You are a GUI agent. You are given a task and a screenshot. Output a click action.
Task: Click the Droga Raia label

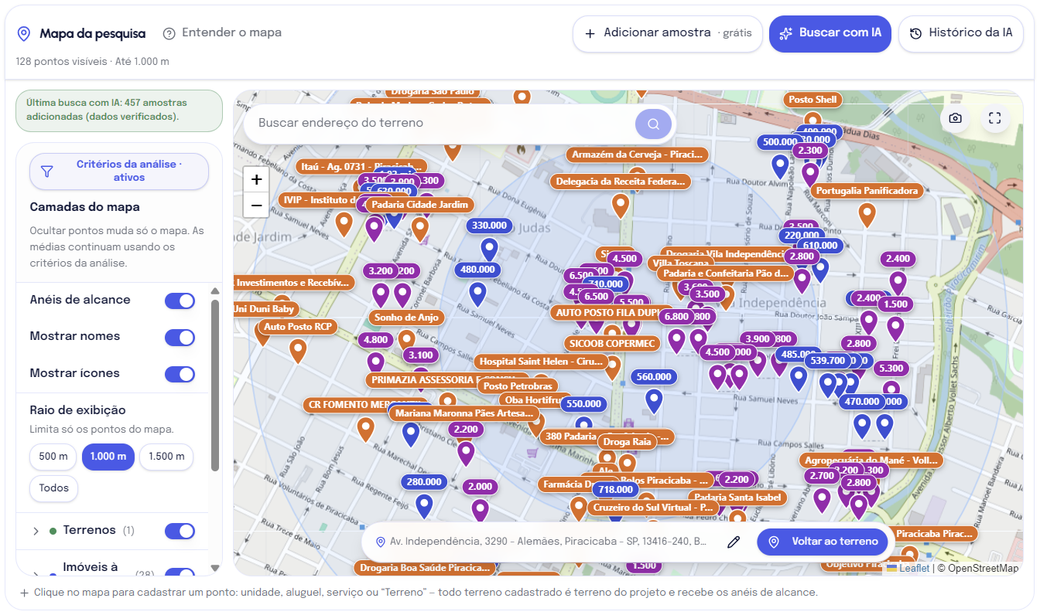[628, 442]
